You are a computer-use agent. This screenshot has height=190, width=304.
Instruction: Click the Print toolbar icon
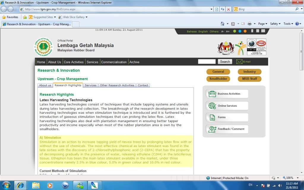pyautogui.click(x=249, y=24)
